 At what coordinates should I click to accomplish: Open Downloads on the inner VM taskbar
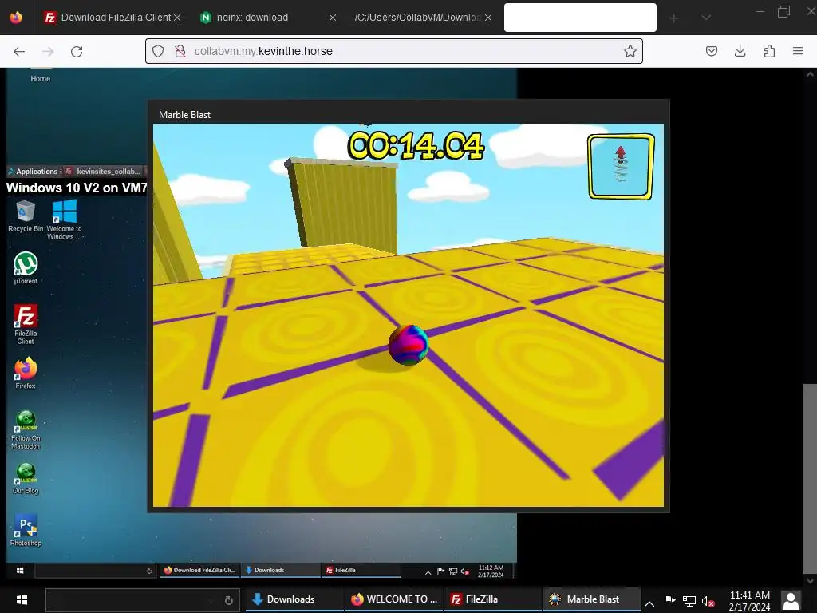pyautogui.click(x=280, y=570)
